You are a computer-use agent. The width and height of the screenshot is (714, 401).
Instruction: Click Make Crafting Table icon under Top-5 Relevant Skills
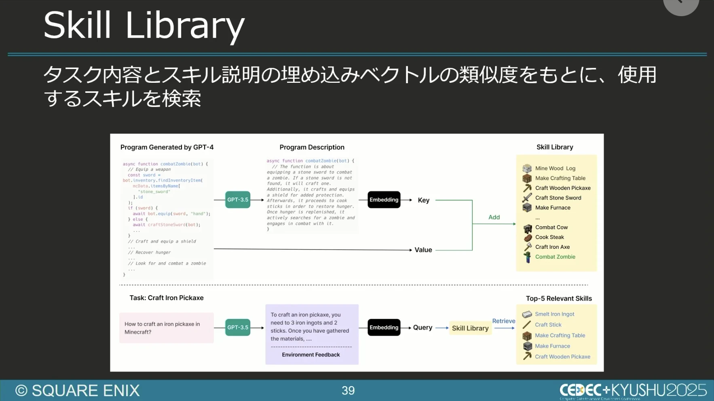point(527,336)
